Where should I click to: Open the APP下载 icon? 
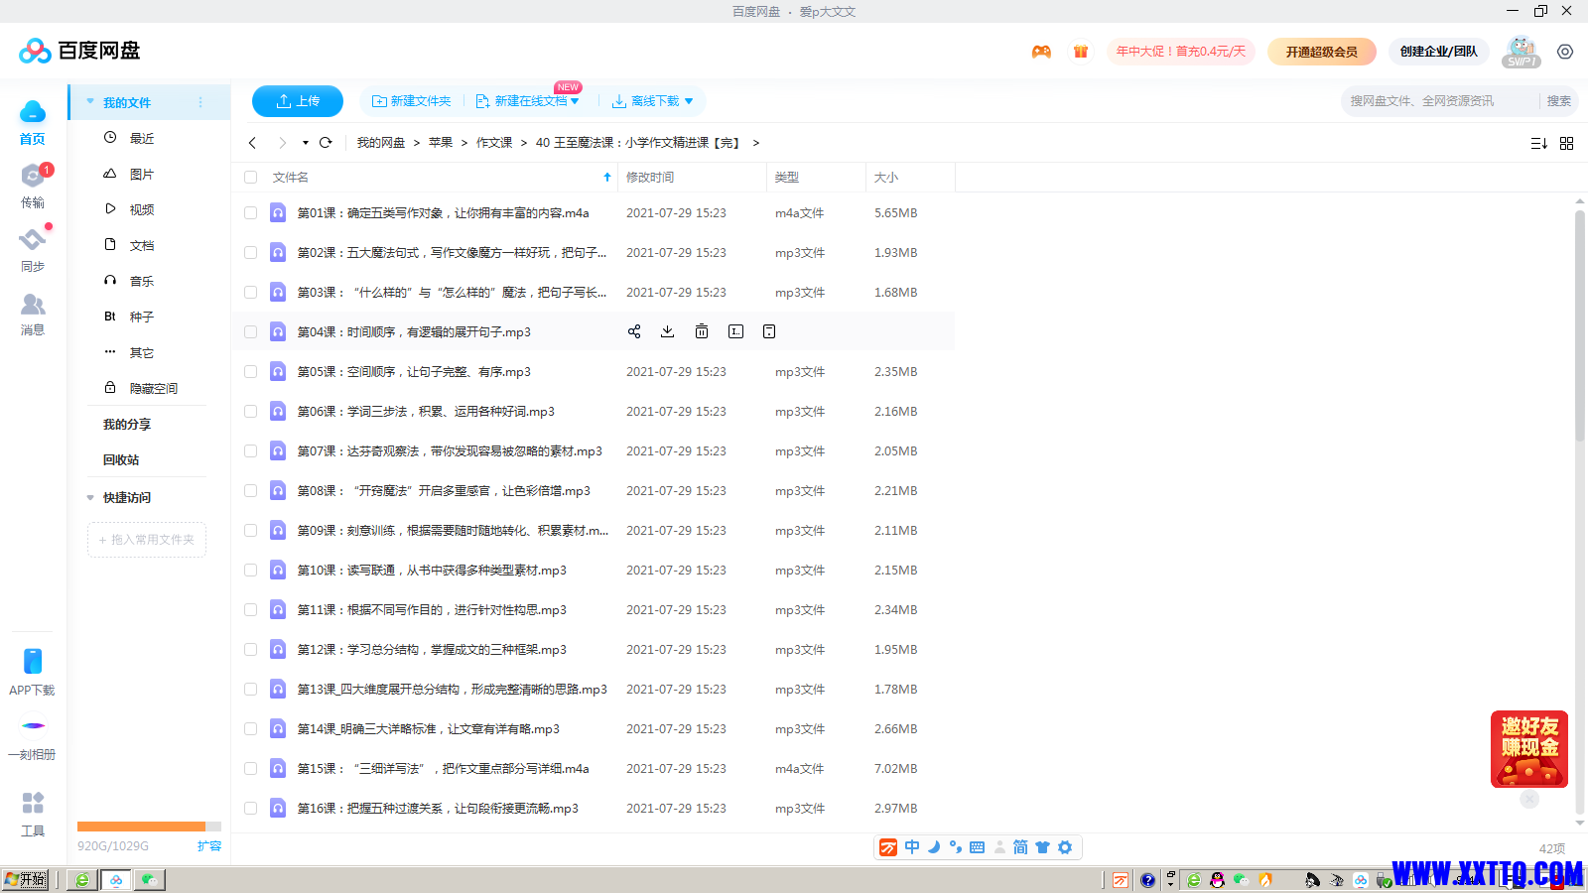33,661
